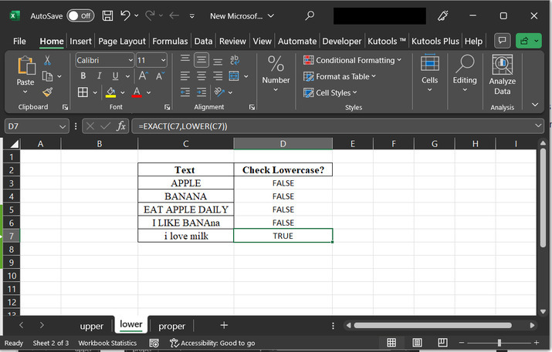Image resolution: width=552 pixels, height=352 pixels.
Task: Expand the Cell Styles dropdown
Action: pos(335,92)
